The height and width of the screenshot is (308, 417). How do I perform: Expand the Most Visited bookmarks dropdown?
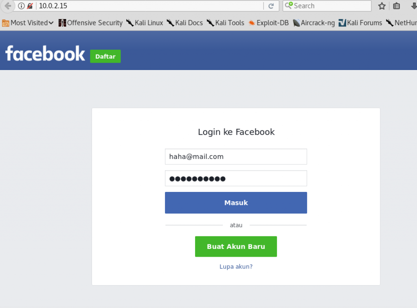(28, 23)
